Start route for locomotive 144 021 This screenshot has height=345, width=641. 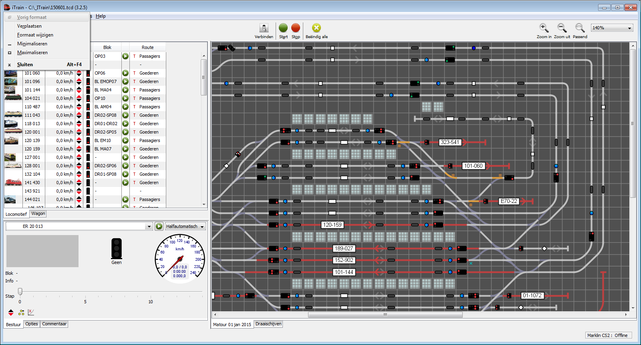125,199
